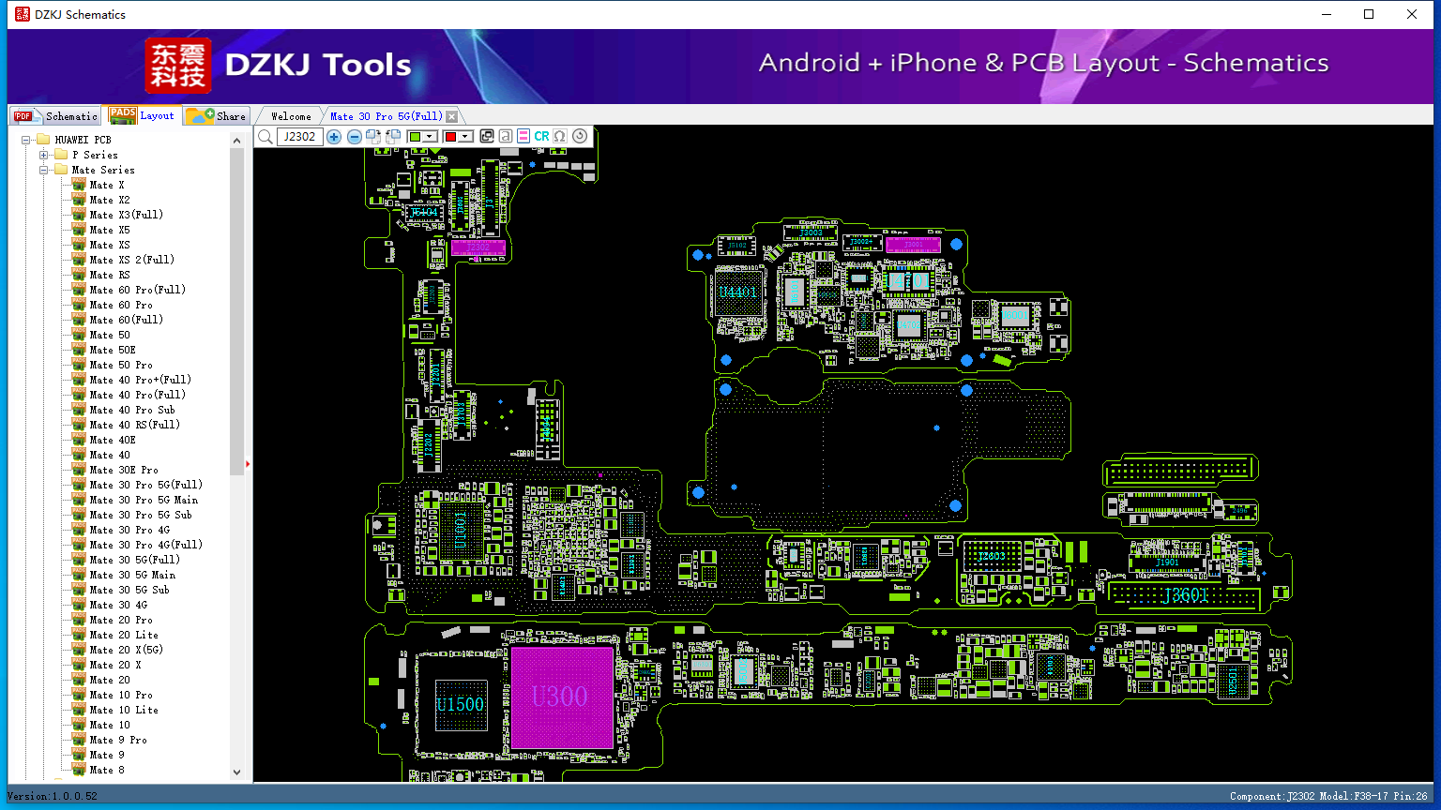The height and width of the screenshot is (810, 1441).
Task: Select Mate 10 Lite in tree
Action: click(x=124, y=710)
